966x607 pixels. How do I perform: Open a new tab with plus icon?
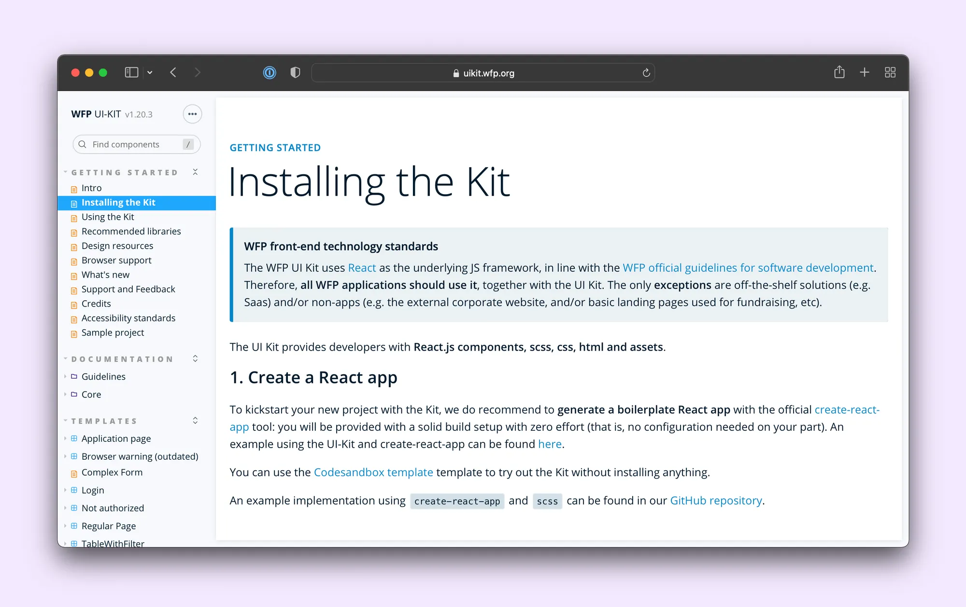coord(864,72)
